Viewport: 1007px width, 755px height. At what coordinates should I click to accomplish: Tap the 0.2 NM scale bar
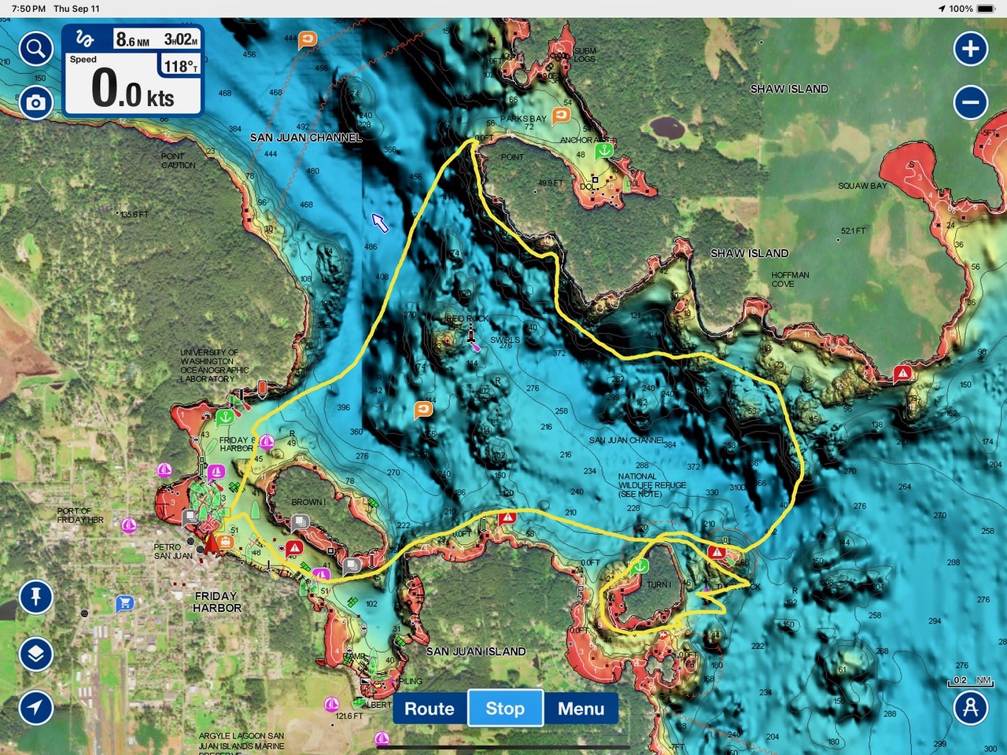coord(972,682)
